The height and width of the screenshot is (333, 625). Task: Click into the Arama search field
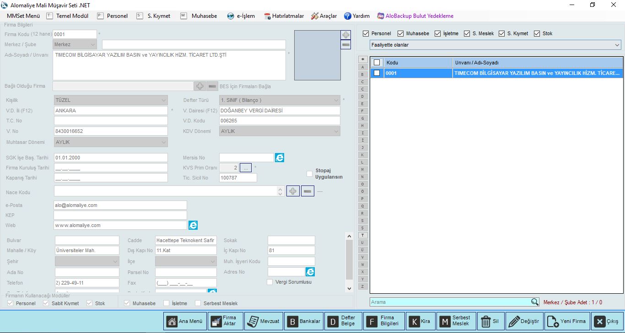click(x=450, y=302)
